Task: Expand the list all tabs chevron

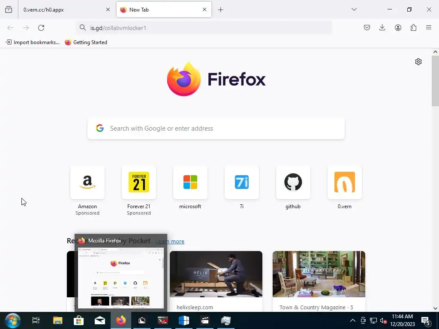Action: point(354,9)
